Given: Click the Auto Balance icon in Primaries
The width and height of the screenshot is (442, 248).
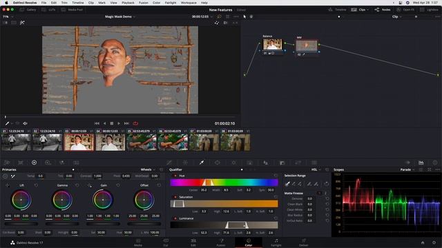Looking at the screenshot, I should 5,176.
